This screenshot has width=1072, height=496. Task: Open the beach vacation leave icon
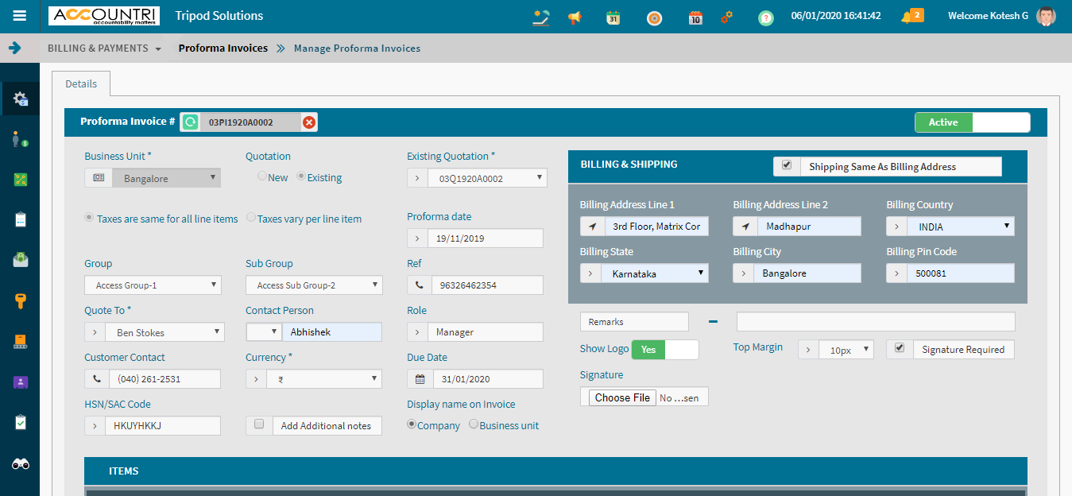click(541, 17)
